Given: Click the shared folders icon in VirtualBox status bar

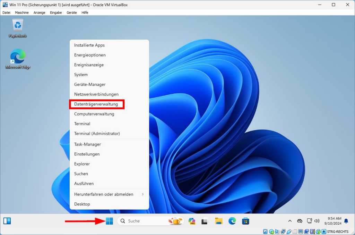Looking at the screenshot, I should pos(295,232).
